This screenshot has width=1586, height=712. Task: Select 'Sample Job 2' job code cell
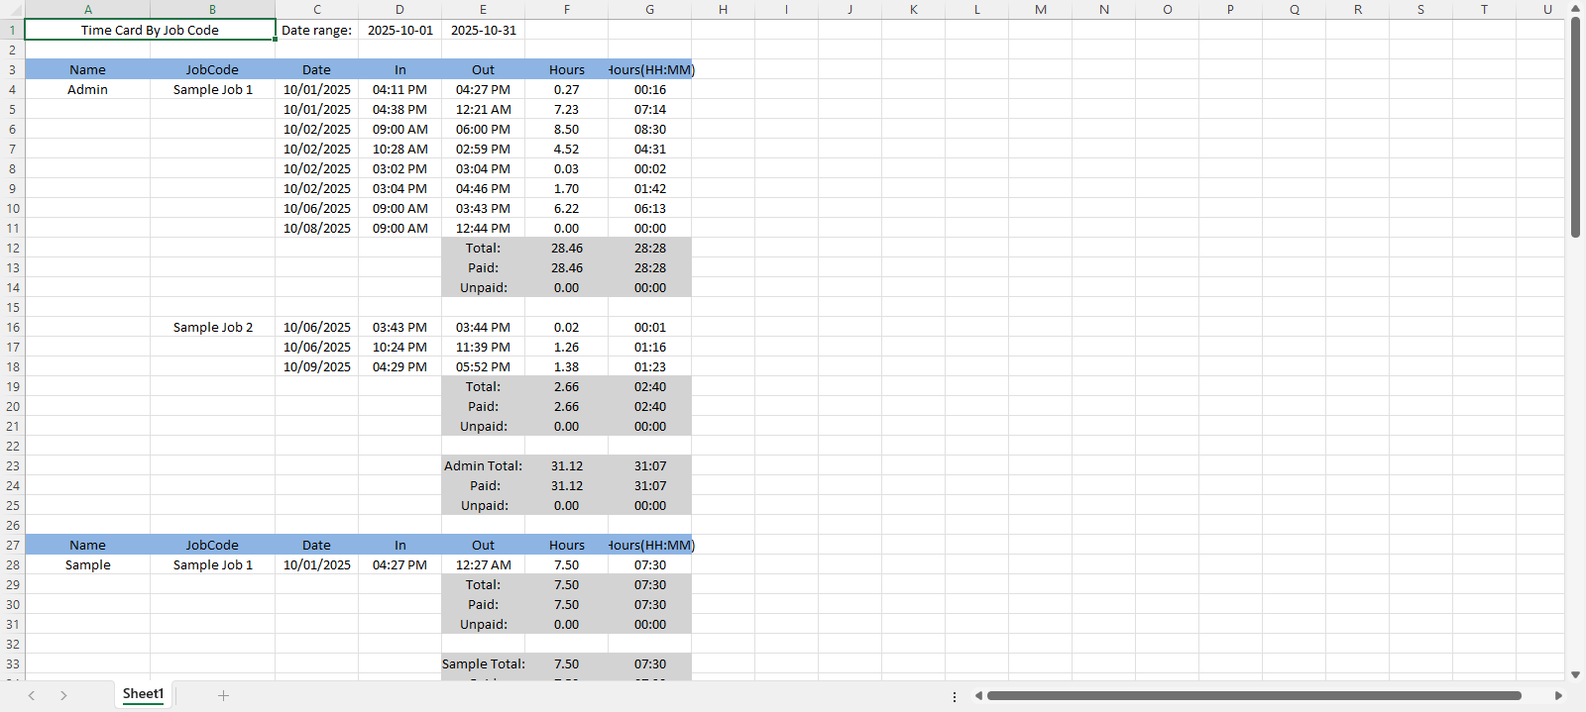(x=212, y=327)
